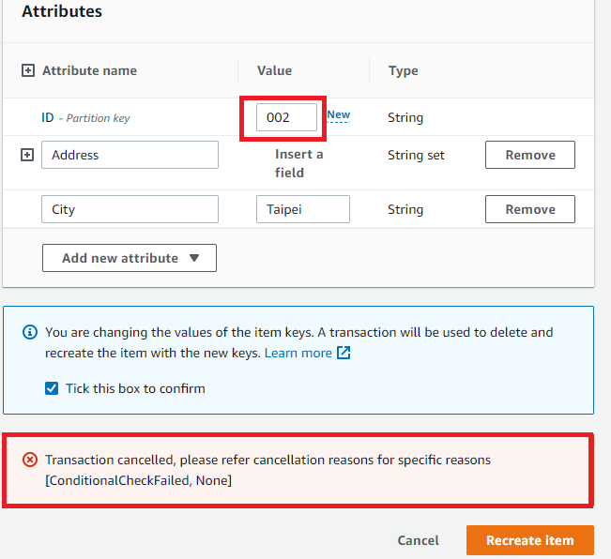Image resolution: width=611 pixels, height=559 pixels.
Task: Click Insert a field for Address
Action: 298,163
